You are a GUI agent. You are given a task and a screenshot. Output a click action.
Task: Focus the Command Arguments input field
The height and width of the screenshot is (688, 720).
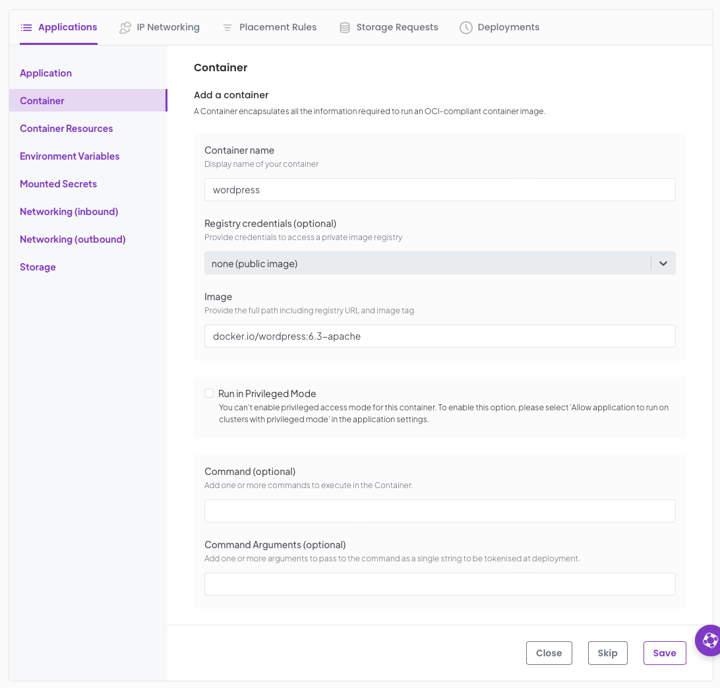[x=439, y=584]
